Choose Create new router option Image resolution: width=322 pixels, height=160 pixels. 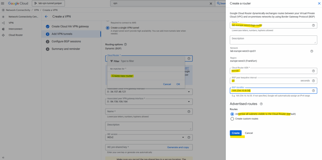pos(122,76)
